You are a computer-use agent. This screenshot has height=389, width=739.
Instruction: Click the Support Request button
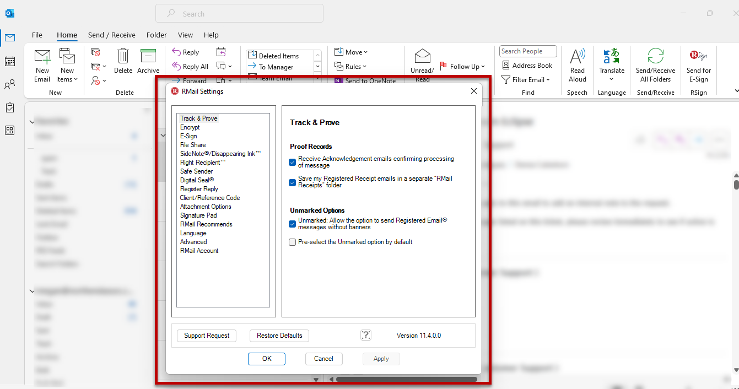pyautogui.click(x=207, y=336)
